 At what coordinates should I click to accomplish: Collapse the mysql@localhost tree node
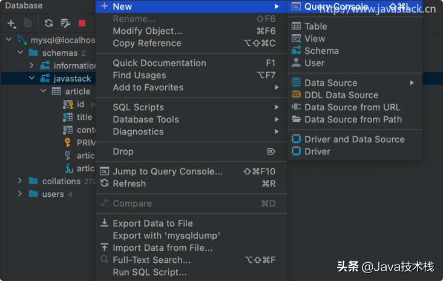pos(8,39)
